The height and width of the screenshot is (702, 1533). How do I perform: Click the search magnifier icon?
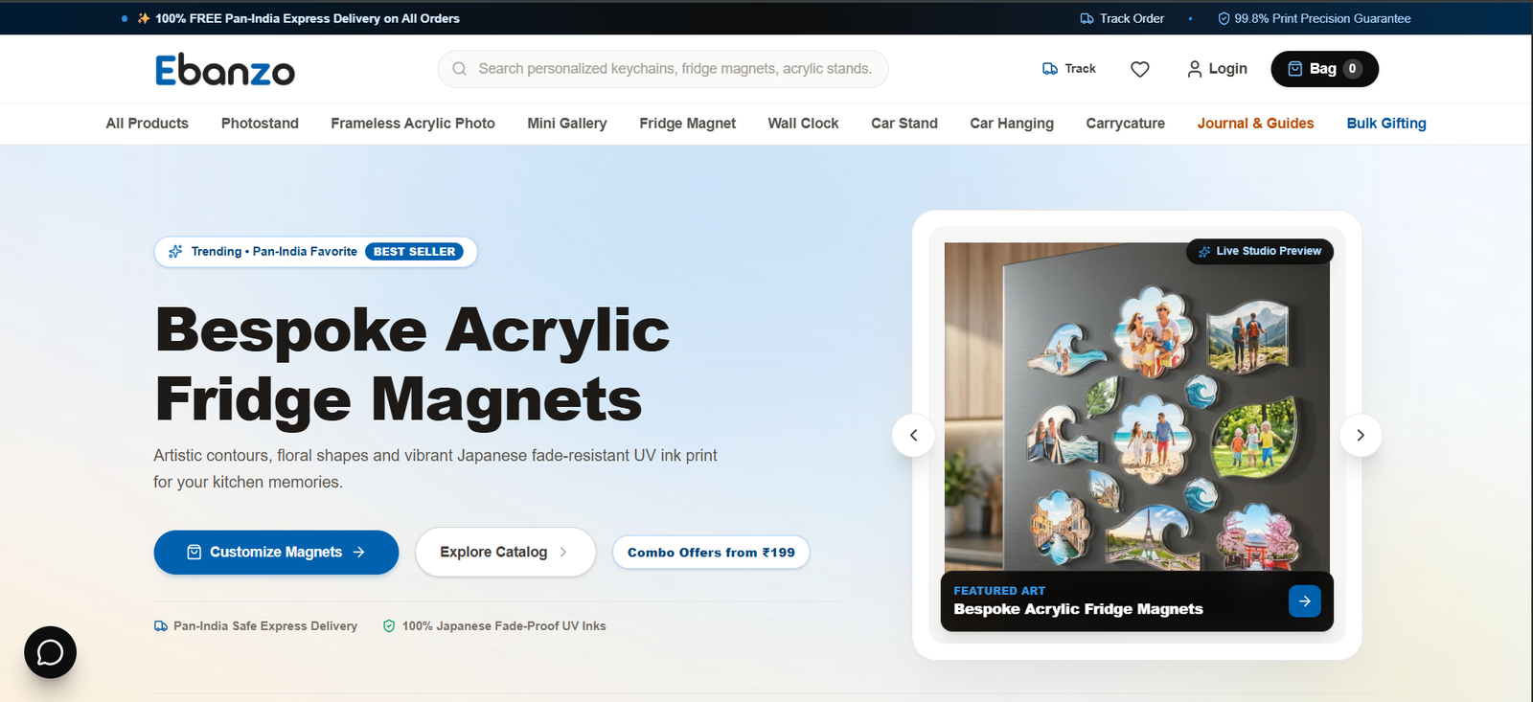coord(459,69)
